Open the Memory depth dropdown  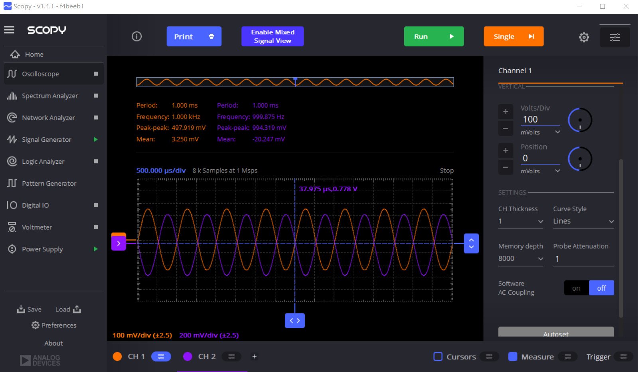coord(520,259)
